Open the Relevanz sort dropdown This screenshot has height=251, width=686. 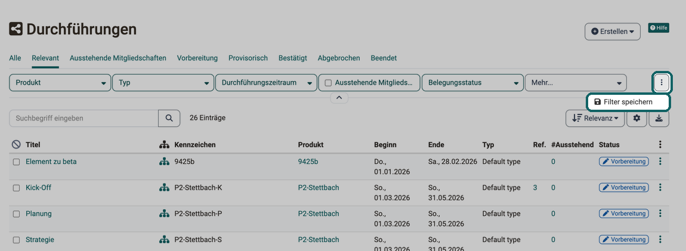pos(595,118)
